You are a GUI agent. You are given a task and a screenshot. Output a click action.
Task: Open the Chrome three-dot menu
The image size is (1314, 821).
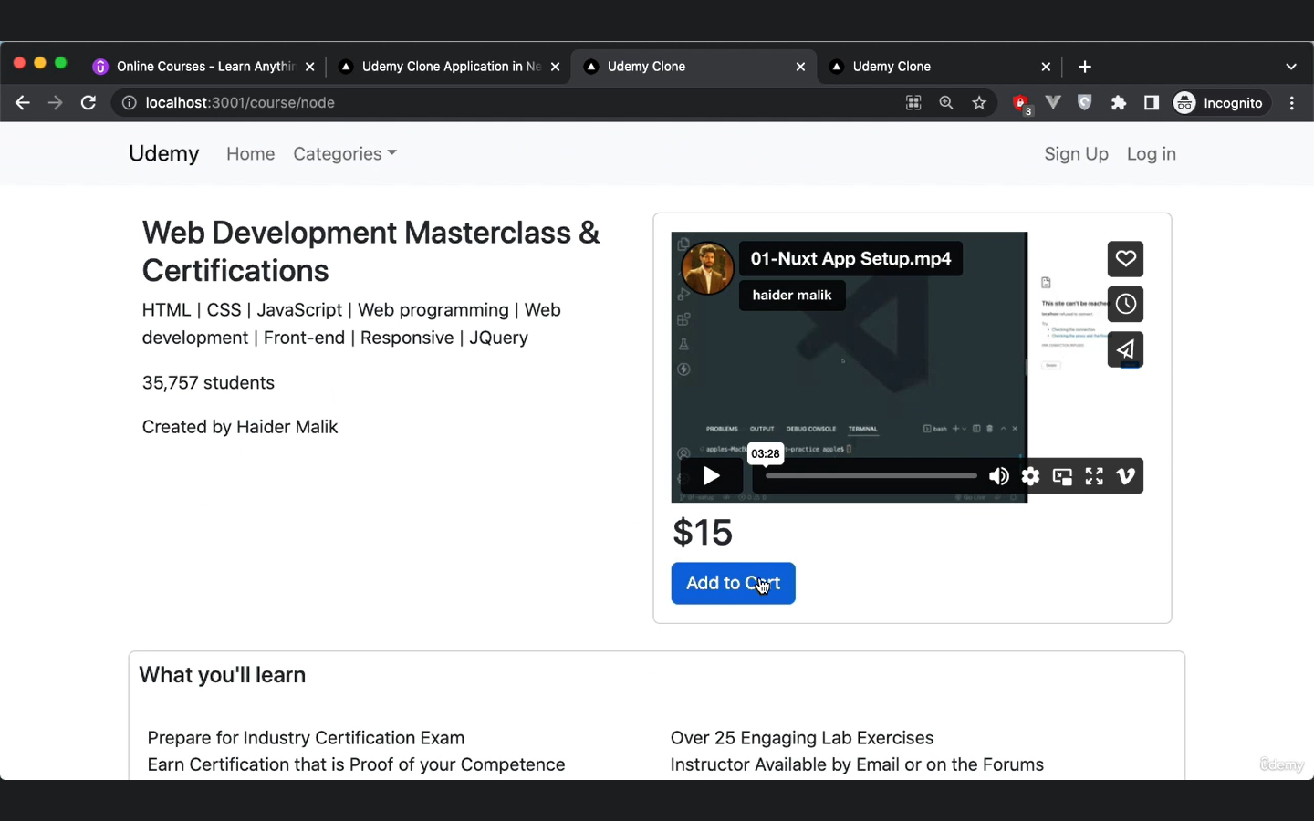coord(1292,103)
